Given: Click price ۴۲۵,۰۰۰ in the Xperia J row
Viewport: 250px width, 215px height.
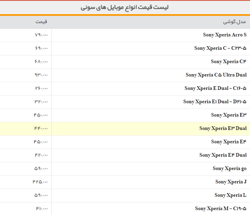Looking at the screenshot, I should pos(40,182).
